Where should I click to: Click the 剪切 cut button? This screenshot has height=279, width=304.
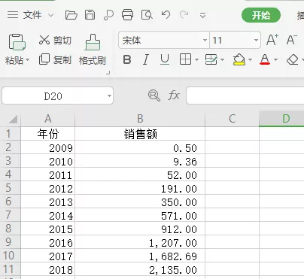[55, 40]
